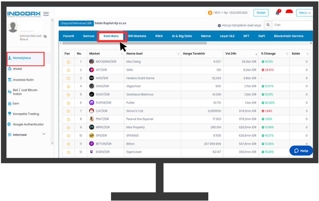The width and height of the screenshot is (319, 201).
Task: Open Wallet in the sidebar
Action: pos(18,69)
